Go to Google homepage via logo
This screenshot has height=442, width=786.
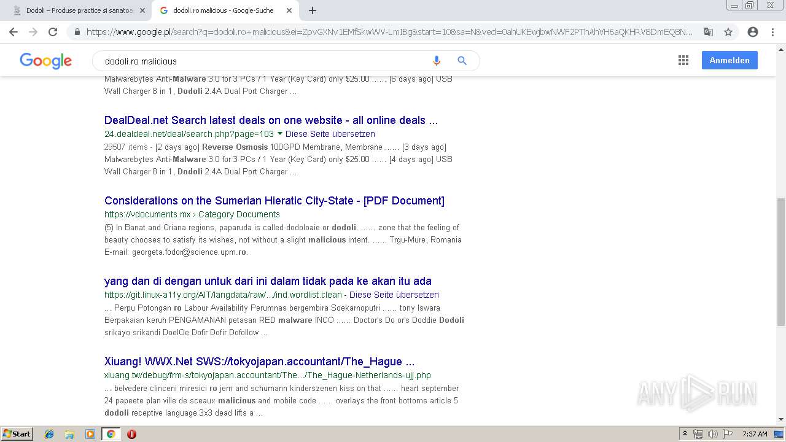pos(46,60)
